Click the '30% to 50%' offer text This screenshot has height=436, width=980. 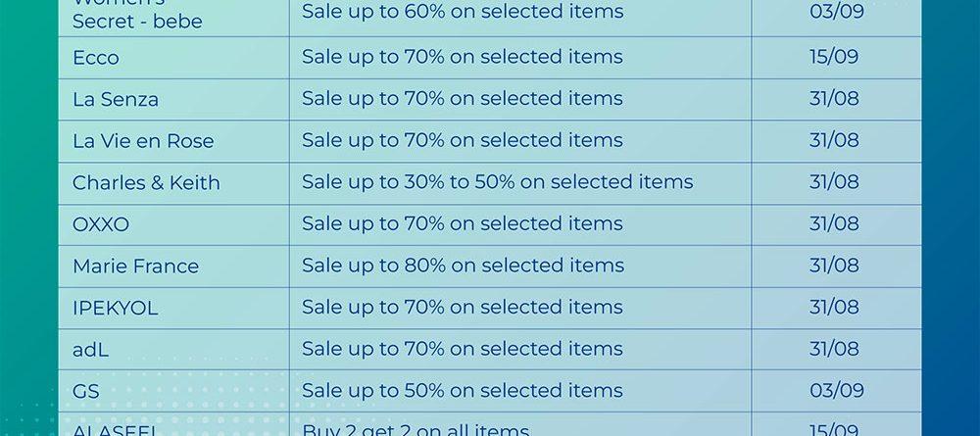coord(498,182)
